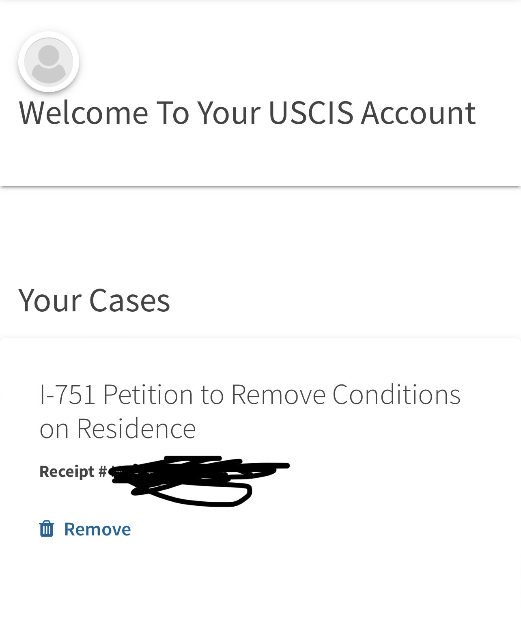
Task: Click 'on Residence' in the case title
Action: 118,429
